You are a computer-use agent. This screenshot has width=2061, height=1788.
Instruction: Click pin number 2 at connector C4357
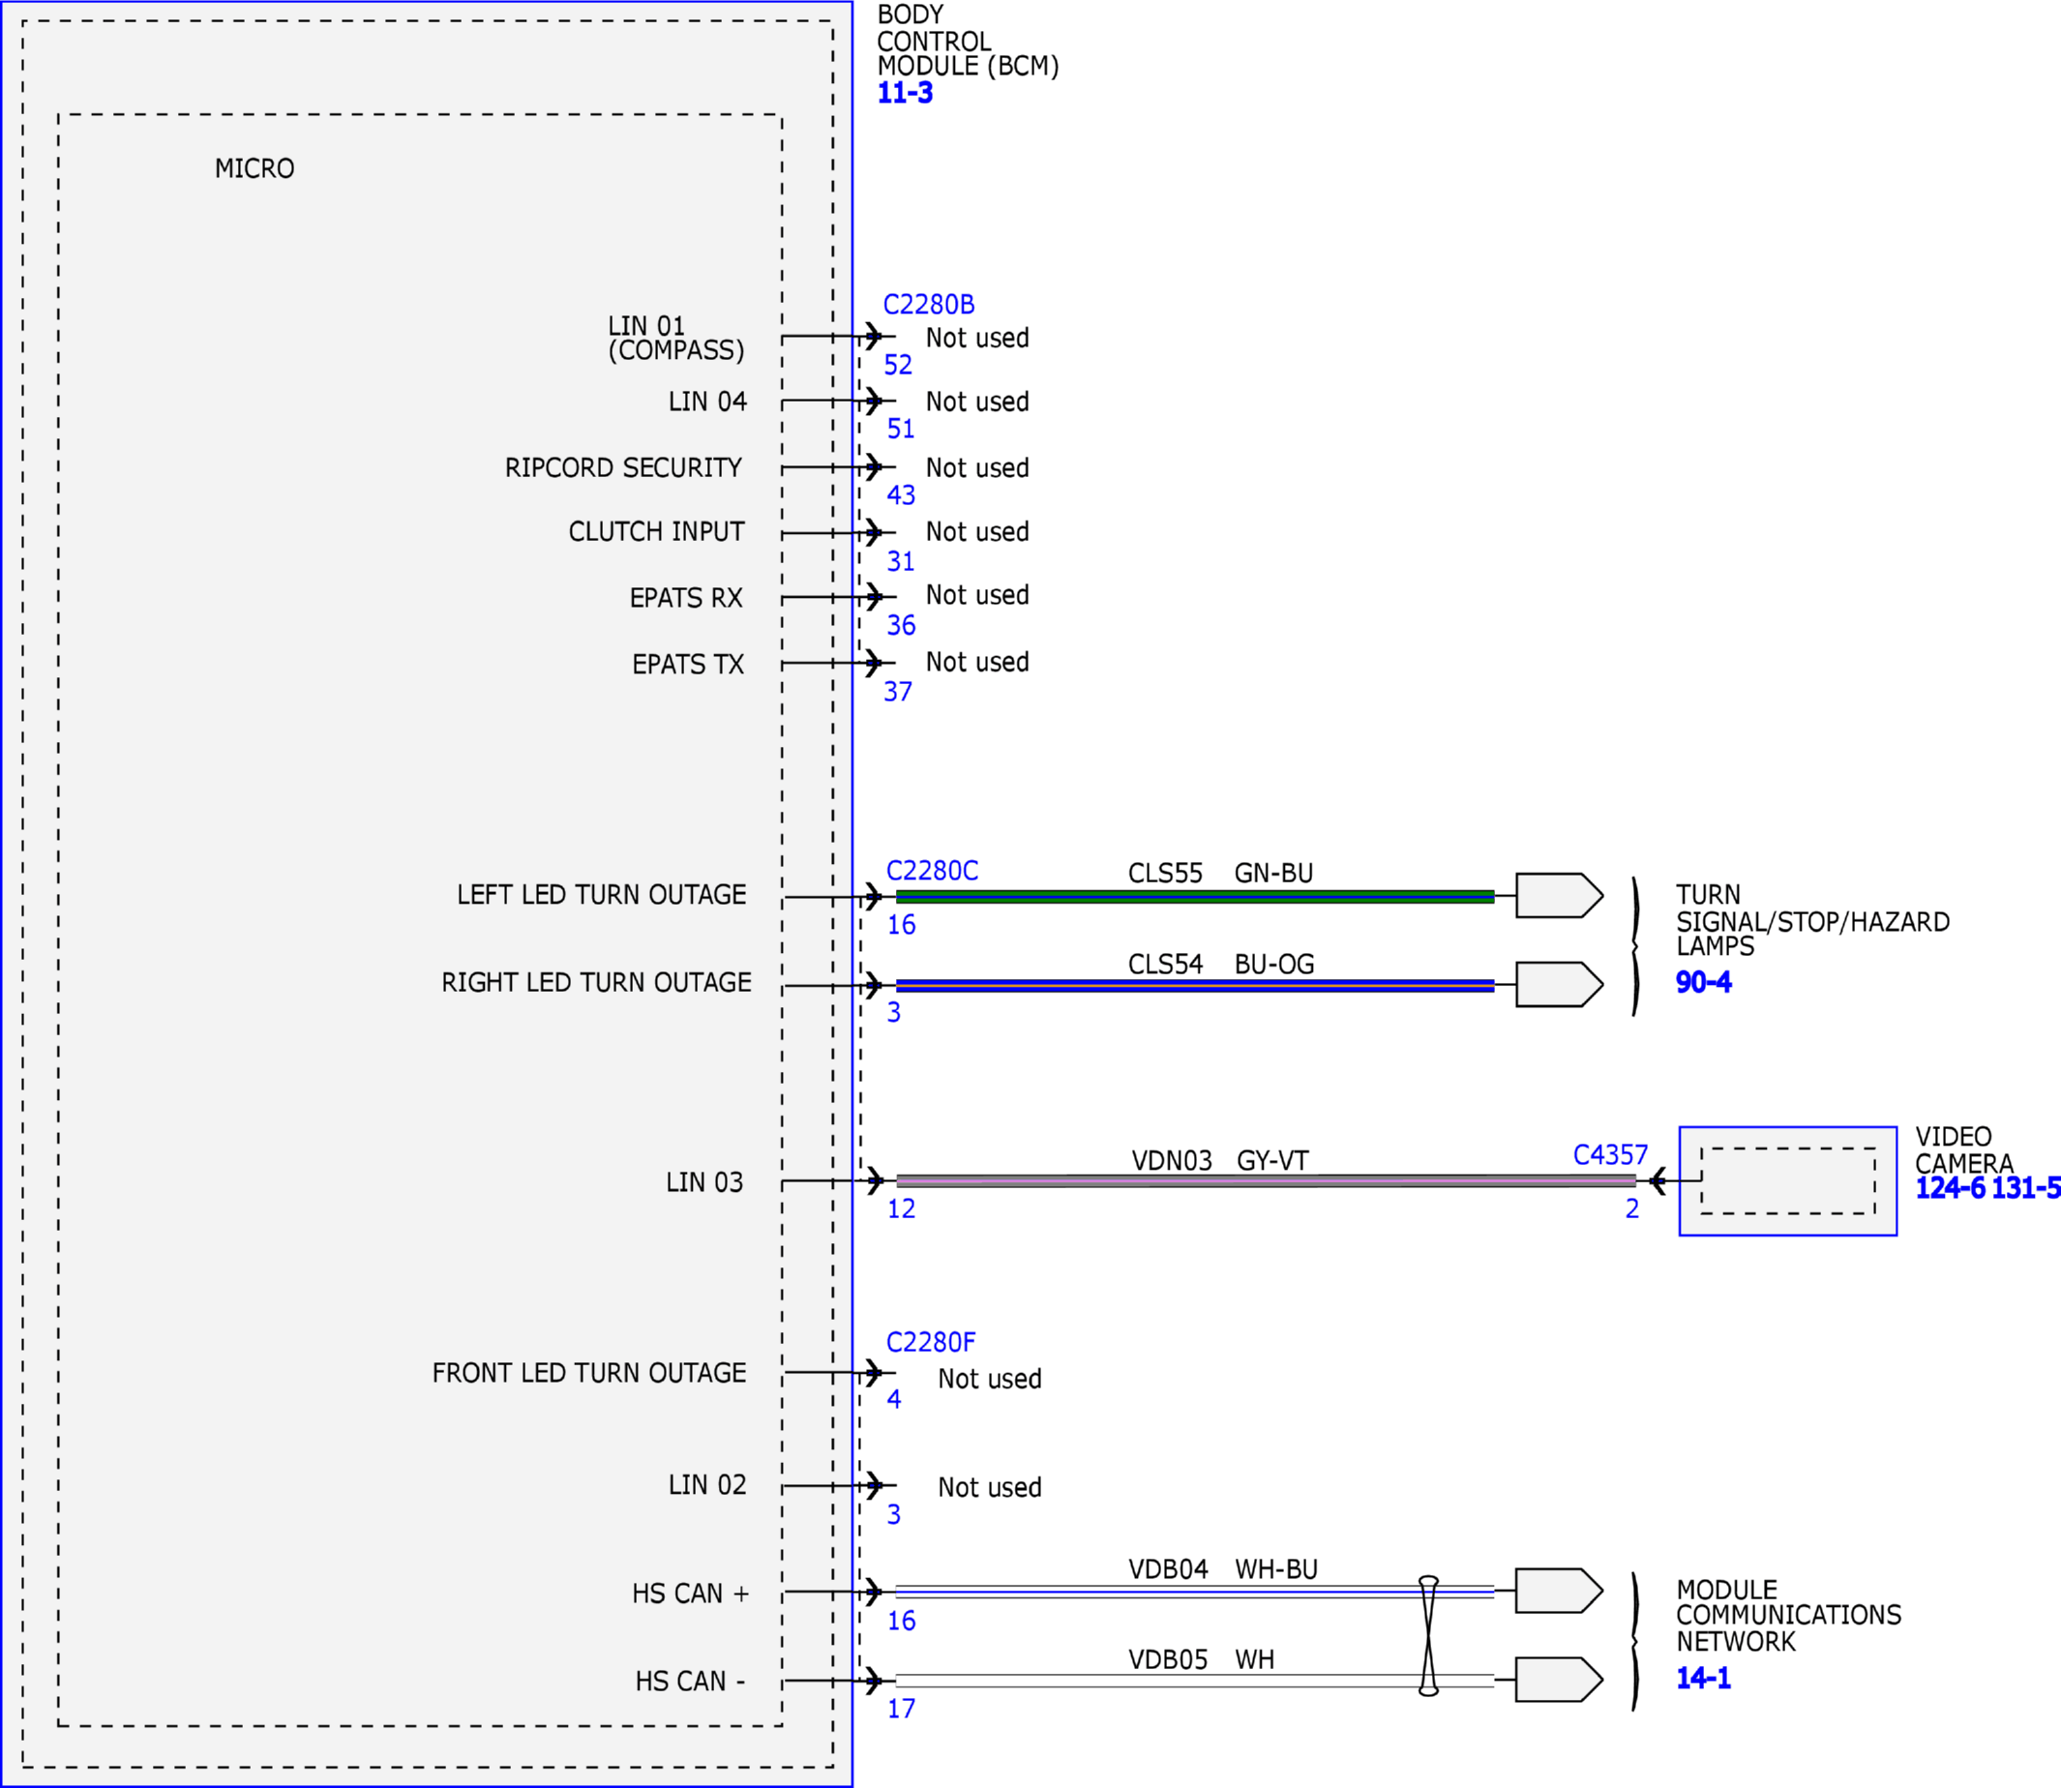(x=1632, y=1209)
